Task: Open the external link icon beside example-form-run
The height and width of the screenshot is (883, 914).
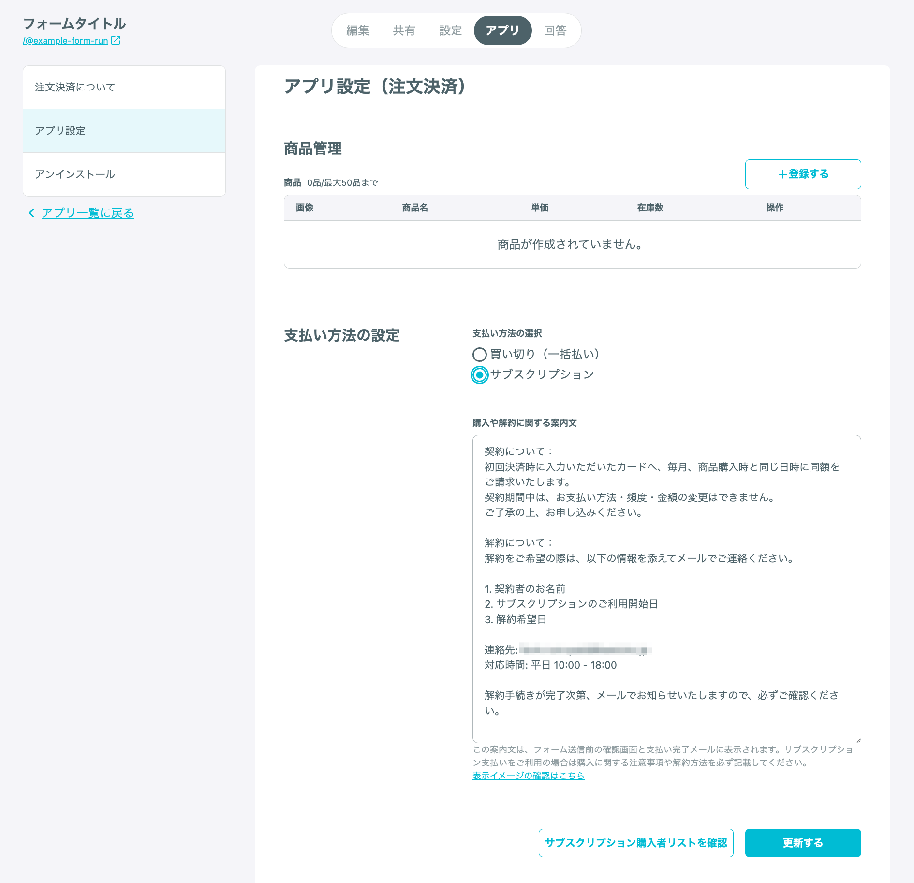Action: click(x=116, y=40)
